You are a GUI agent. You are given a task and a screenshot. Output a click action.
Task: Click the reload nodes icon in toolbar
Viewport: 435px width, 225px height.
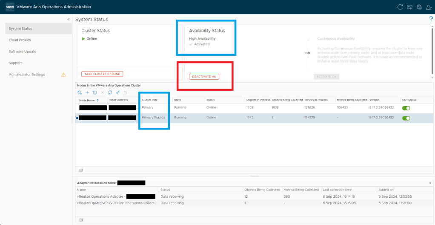pos(110,92)
